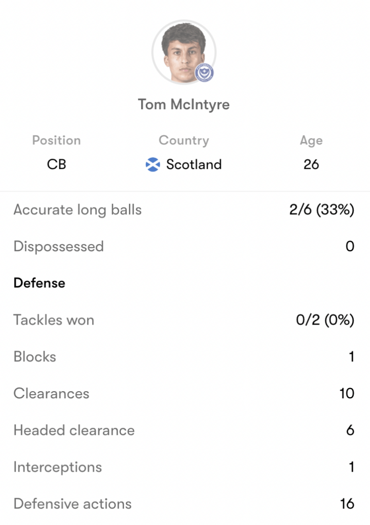Select the Headed clearance row
370x525 pixels.
click(x=184, y=430)
